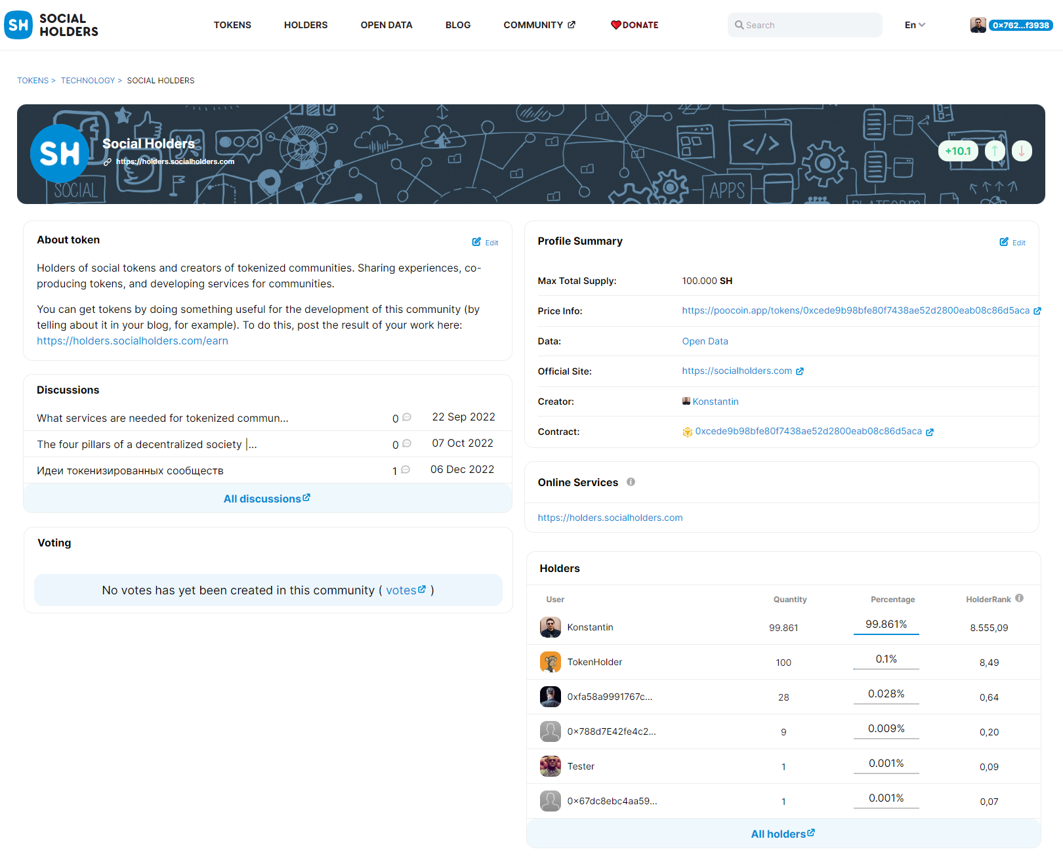This screenshot has width=1063, height=862.
Task: Click the round SH token logo in banner
Action: click(x=60, y=154)
